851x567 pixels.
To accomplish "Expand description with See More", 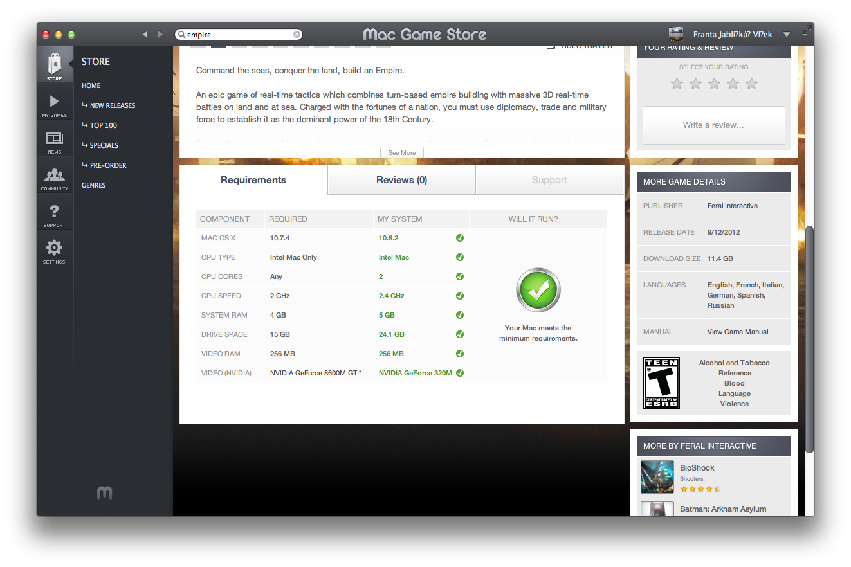I will click(x=402, y=153).
